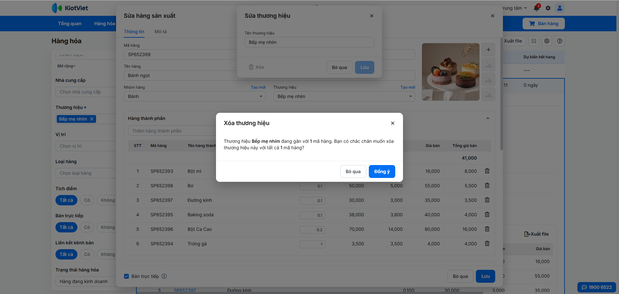Click info icon beside Bán trực tiếp

coord(164,276)
